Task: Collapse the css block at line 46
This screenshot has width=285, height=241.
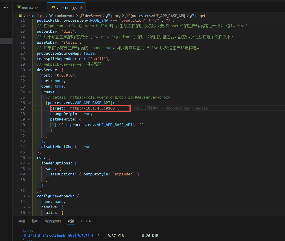Action: click(29, 158)
